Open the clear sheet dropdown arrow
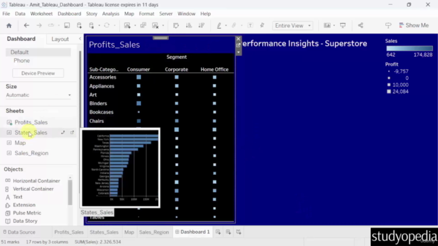Viewport: 438px width, 246px height. click(x=163, y=26)
